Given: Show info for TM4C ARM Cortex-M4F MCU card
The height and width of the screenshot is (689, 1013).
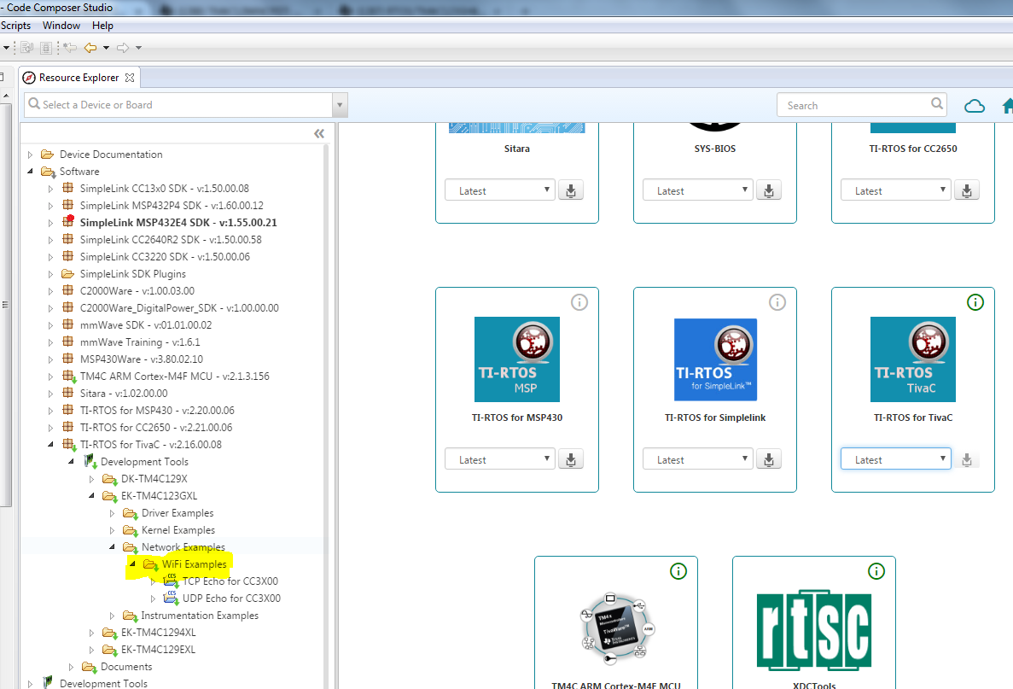Looking at the screenshot, I should point(678,570).
